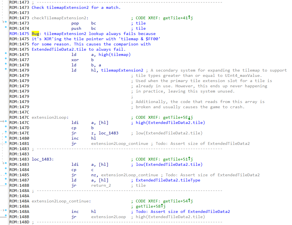This screenshot has width=292, height=225.
Task: Click 'ldi' mnemonic at ROM:1483
Action: point(75,164)
